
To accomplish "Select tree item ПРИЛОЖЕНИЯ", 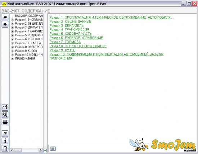I will click(25, 59).
